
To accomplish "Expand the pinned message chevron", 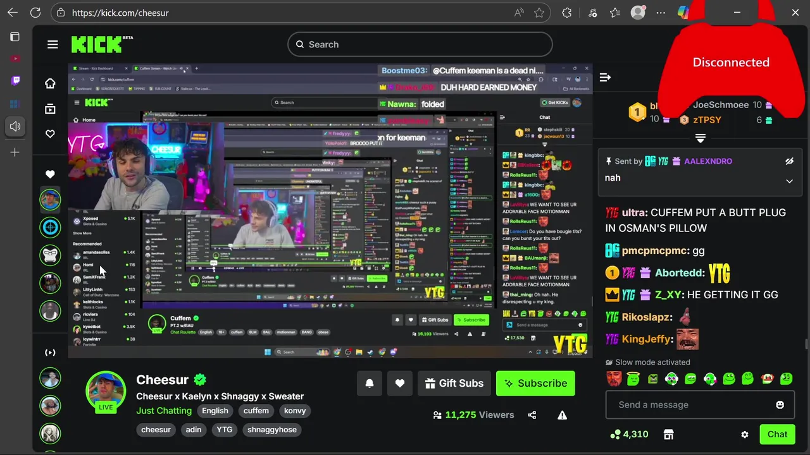I will point(789,181).
